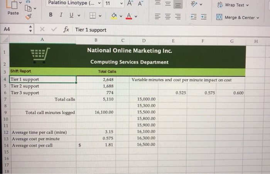Click the Name Box showing A4
The height and width of the screenshot is (174, 270).
point(14,29)
